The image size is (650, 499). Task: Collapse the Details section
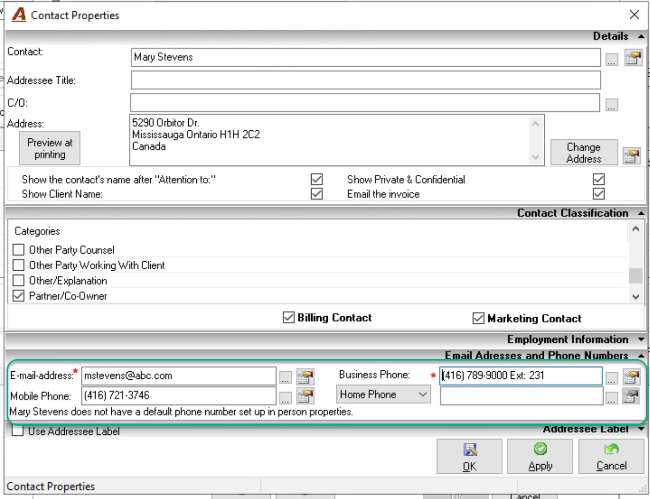click(x=641, y=36)
